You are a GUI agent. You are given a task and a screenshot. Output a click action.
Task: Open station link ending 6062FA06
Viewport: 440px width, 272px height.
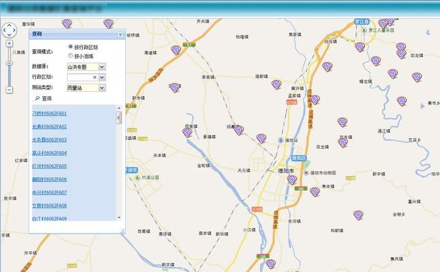click(x=49, y=179)
